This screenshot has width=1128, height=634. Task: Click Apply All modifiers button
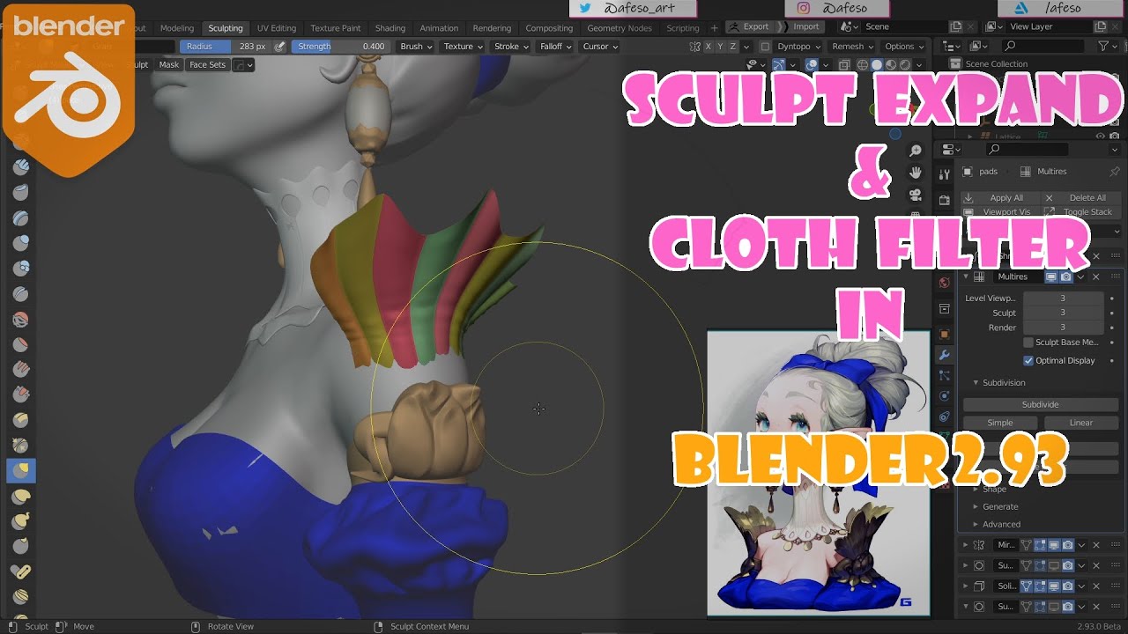(998, 198)
